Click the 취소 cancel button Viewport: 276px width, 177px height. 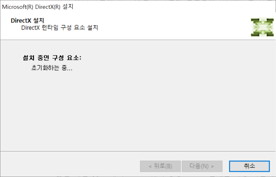point(249,166)
